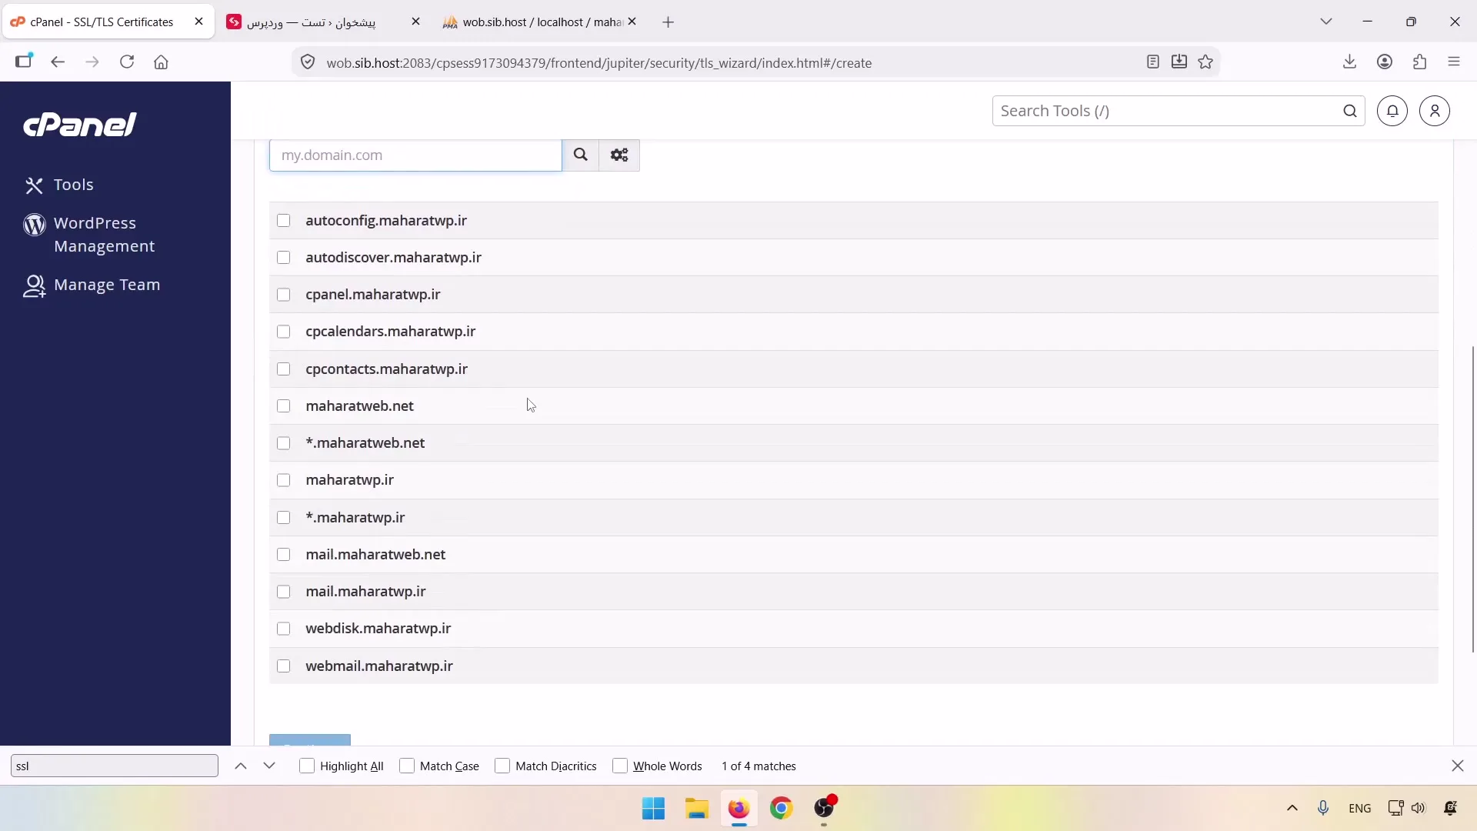Bookmark this page with the star
The height and width of the screenshot is (831, 1477).
click(1205, 62)
